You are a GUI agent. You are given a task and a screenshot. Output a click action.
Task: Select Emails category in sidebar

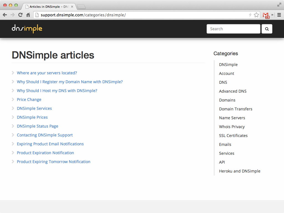(x=225, y=144)
